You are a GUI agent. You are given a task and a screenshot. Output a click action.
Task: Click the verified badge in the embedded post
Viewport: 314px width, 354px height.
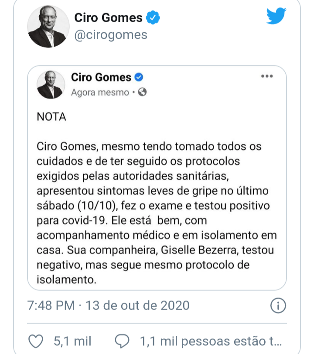[x=139, y=78]
